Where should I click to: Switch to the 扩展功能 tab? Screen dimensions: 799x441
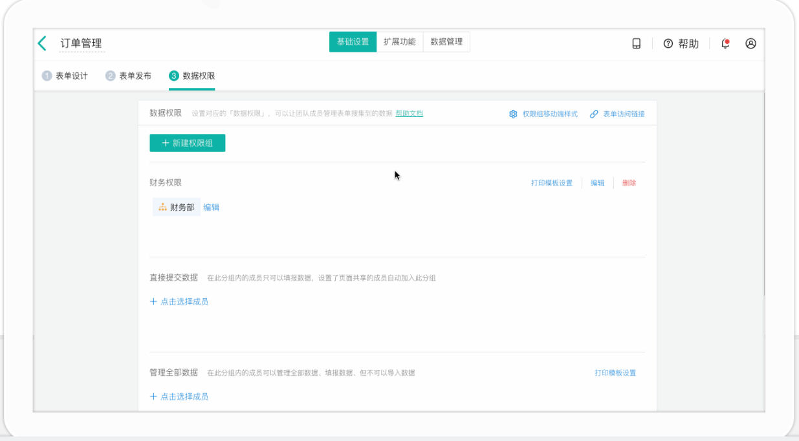(400, 41)
